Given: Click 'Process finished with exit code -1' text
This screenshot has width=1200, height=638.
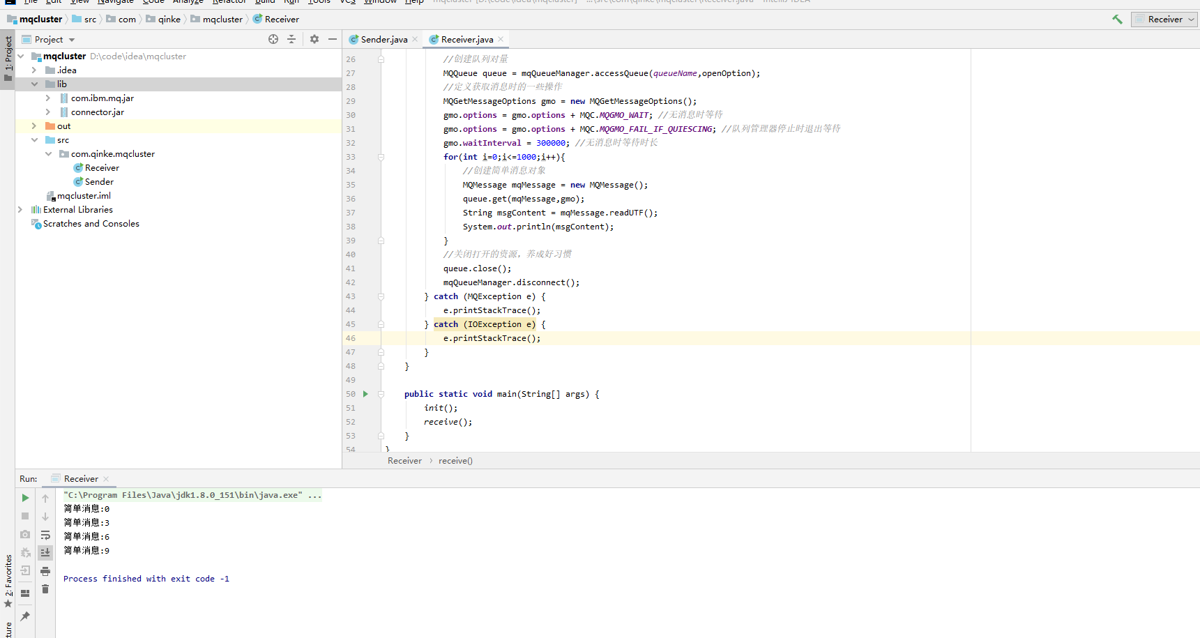Looking at the screenshot, I should click(146, 579).
